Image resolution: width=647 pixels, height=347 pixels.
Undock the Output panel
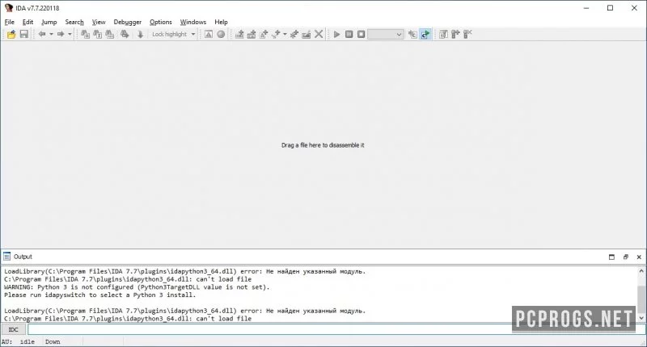[x=625, y=257]
